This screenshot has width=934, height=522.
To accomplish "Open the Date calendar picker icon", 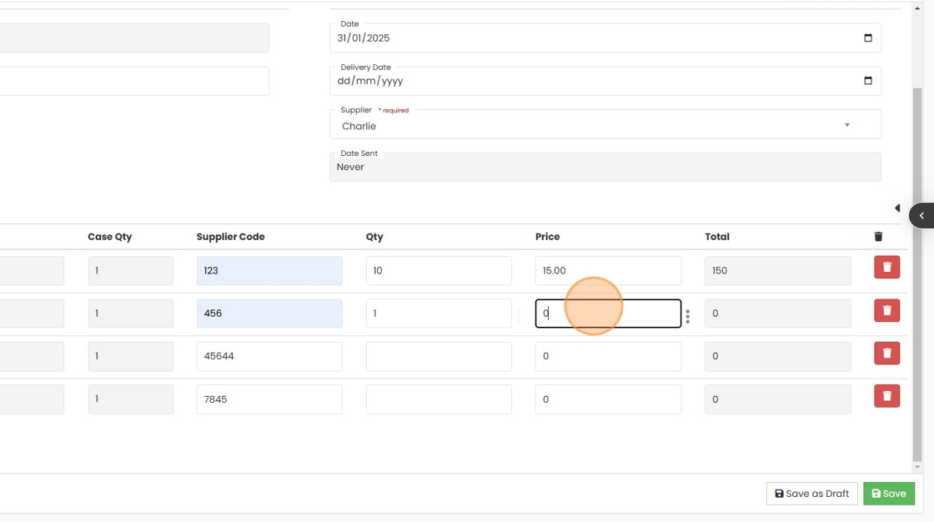I will (867, 38).
